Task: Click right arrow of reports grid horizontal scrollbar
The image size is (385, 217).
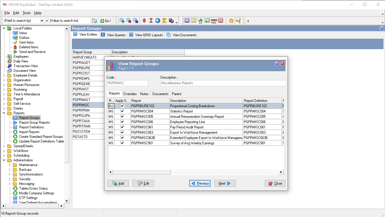Action: click(x=281, y=172)
